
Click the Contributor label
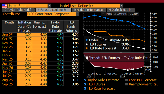coord(11,14)
